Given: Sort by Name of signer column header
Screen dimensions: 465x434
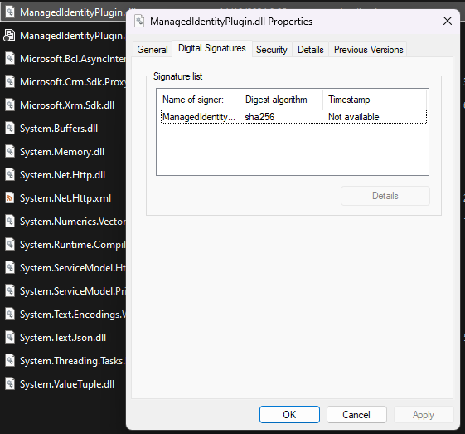Looking at the screenshot, I should 198,100.
